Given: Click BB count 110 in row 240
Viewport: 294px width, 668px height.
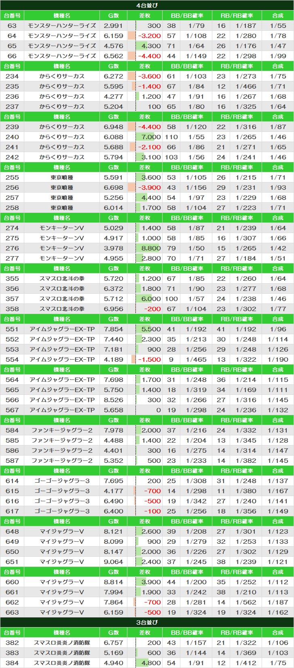Looking at the screenshot, I should (171, 137).
